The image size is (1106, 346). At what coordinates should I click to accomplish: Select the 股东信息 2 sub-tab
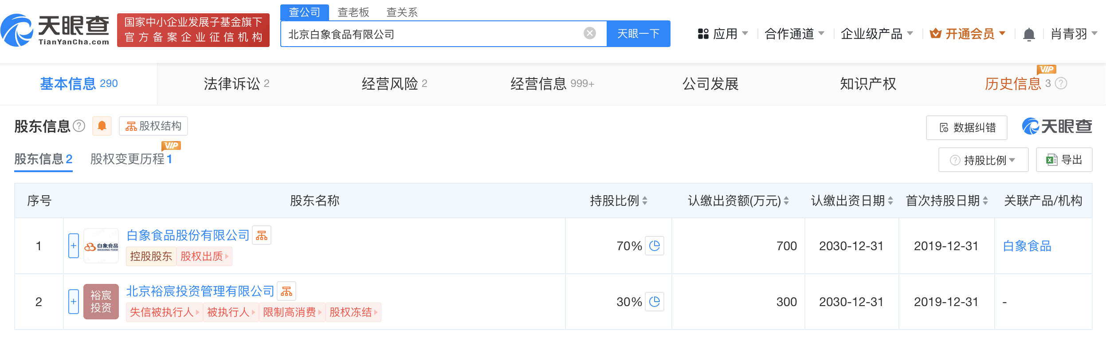[x=43, y=159]
